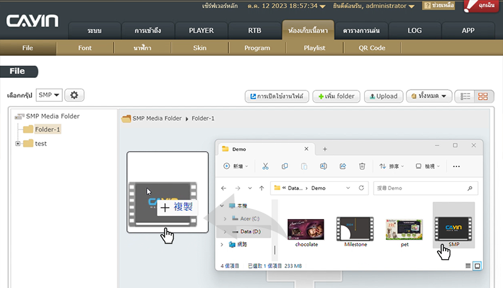This screenshot has width=503, height=288.
Task: Open the SMP group selection dropdown
Action: point(49,95)
